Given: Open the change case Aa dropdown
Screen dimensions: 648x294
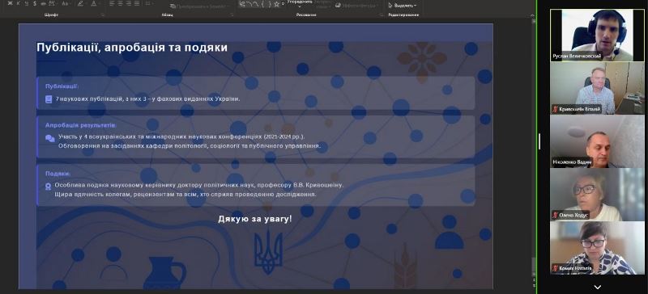Looking at the screenshot, I should tap(66, 3).
